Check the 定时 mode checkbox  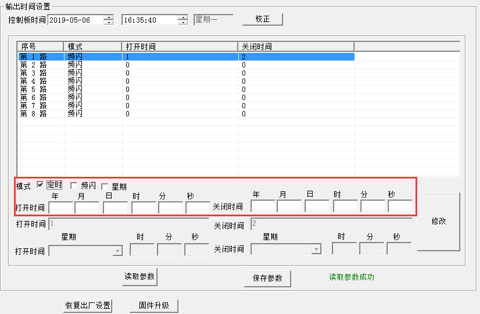[x=40, y=184]
